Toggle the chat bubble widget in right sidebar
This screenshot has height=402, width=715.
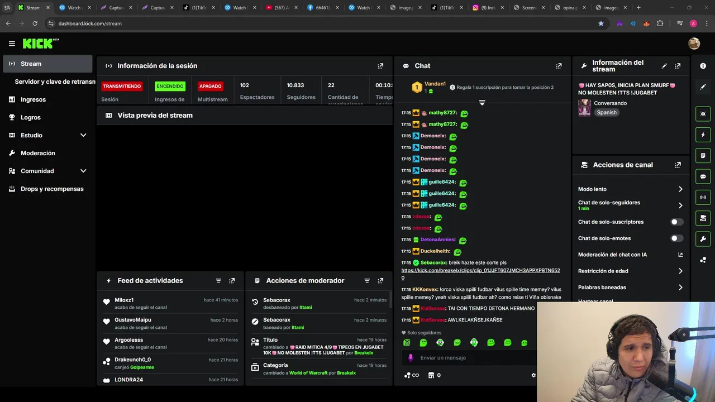coord(703,176)
